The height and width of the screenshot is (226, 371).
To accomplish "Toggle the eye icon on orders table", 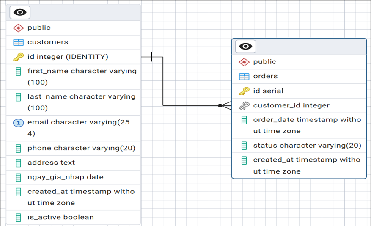I will point(245,46).
